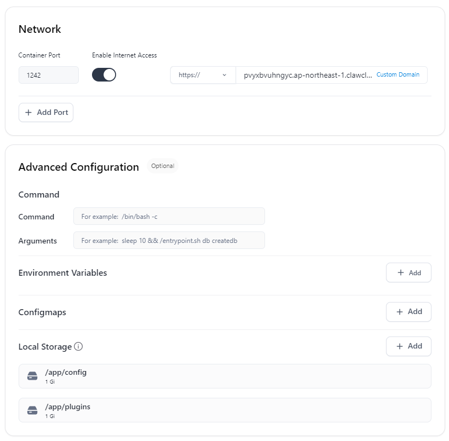The image size is (449, 441).
Task: Add a new configmap
Action: click(408, 312)
